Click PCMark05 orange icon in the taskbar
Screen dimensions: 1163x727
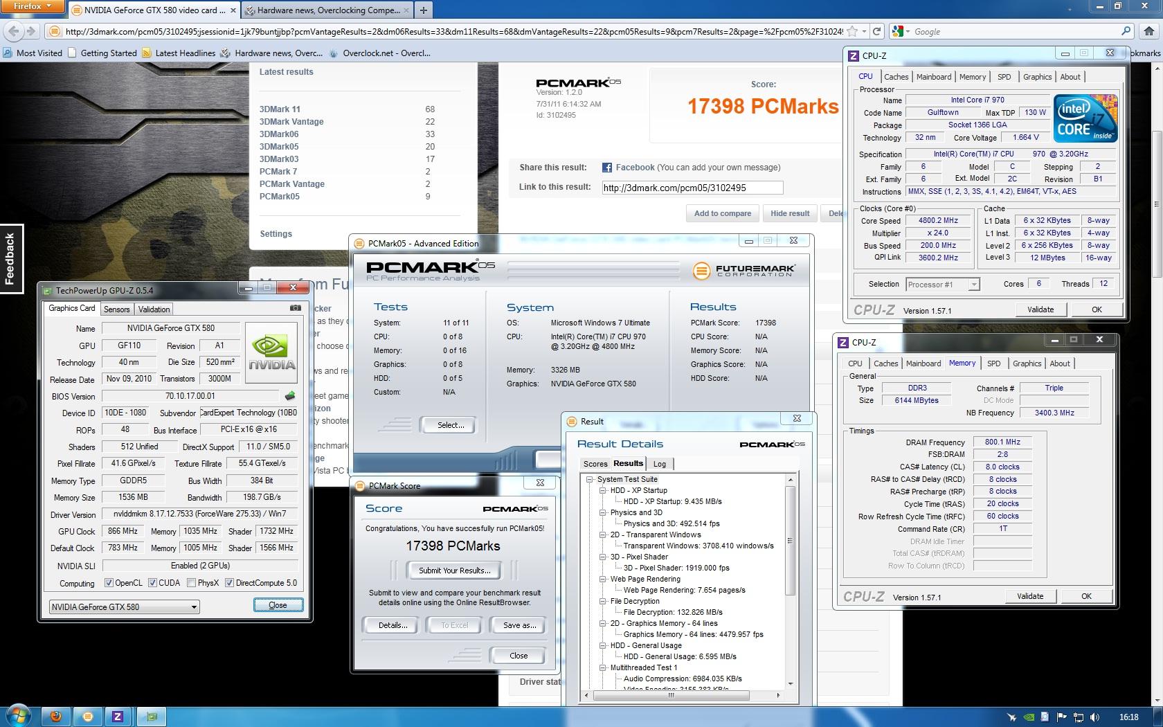(87, 717)
